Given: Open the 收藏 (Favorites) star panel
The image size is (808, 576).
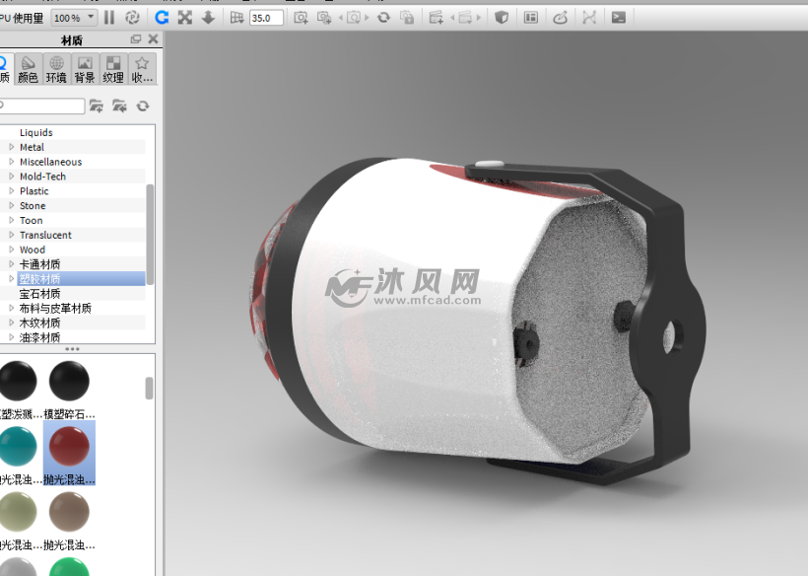Looking at the screenshot, I should pyautogui.click(x=141, y=67).
